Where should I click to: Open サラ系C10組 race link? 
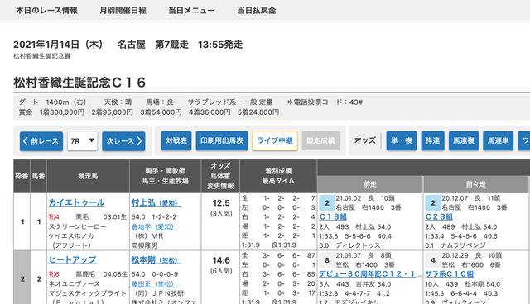point(450,274)
